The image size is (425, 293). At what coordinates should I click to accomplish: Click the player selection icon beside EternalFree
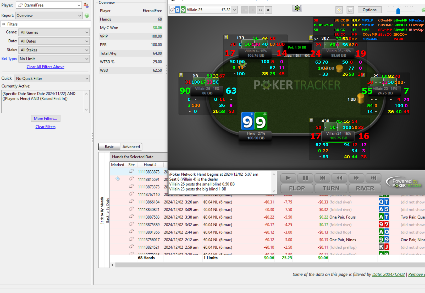tap(86, 5)
